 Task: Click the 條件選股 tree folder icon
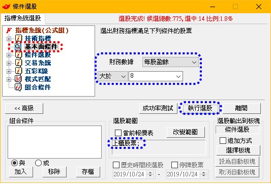(18, 55)
